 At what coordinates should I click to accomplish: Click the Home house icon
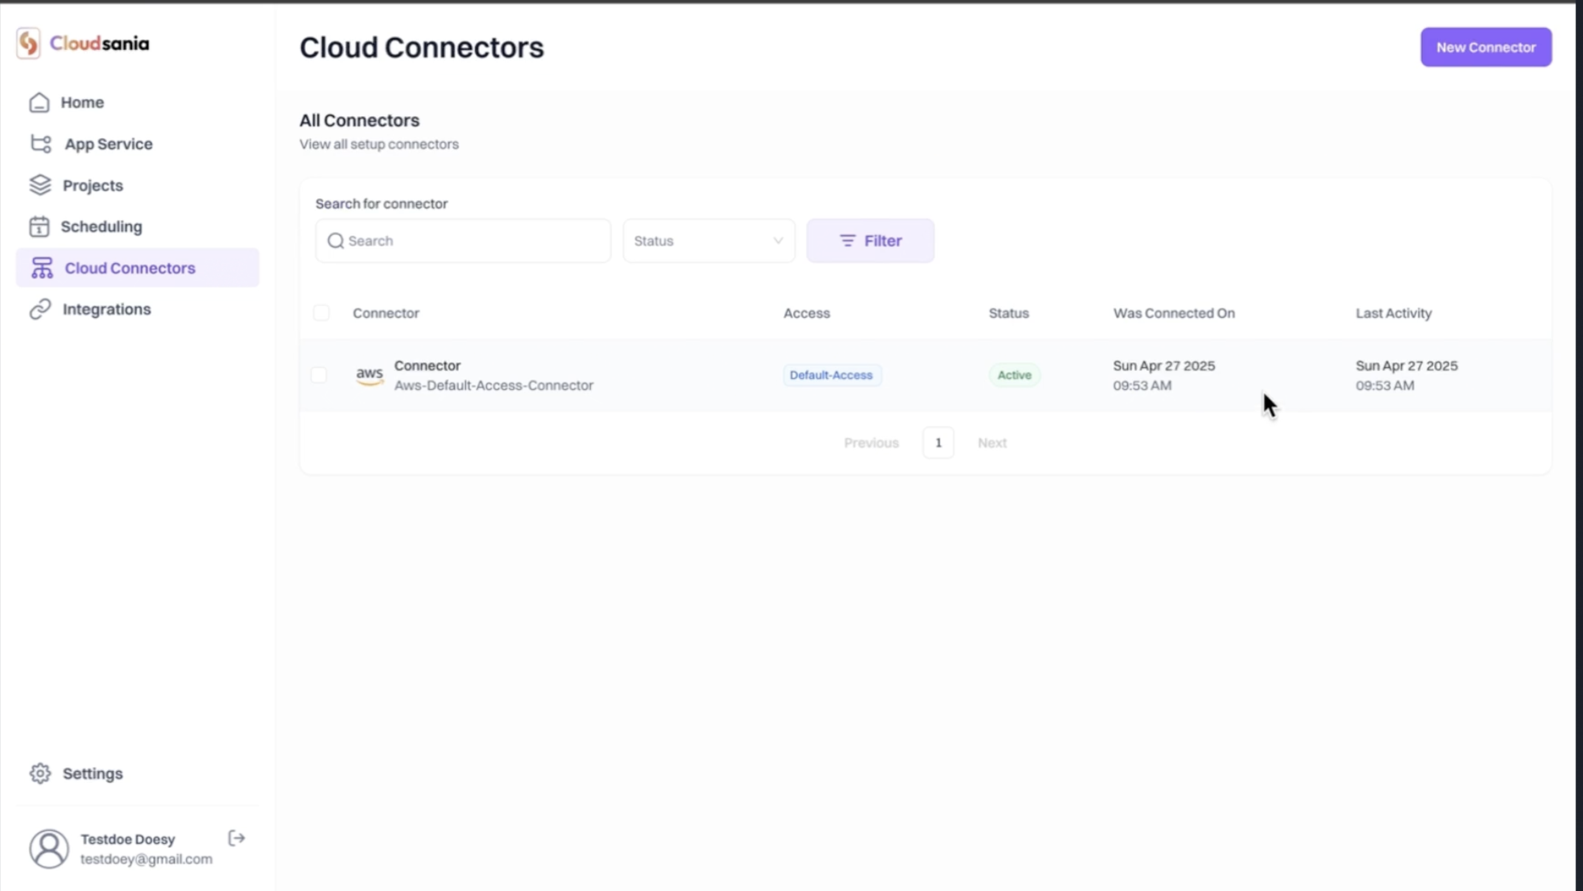[40, 103]
